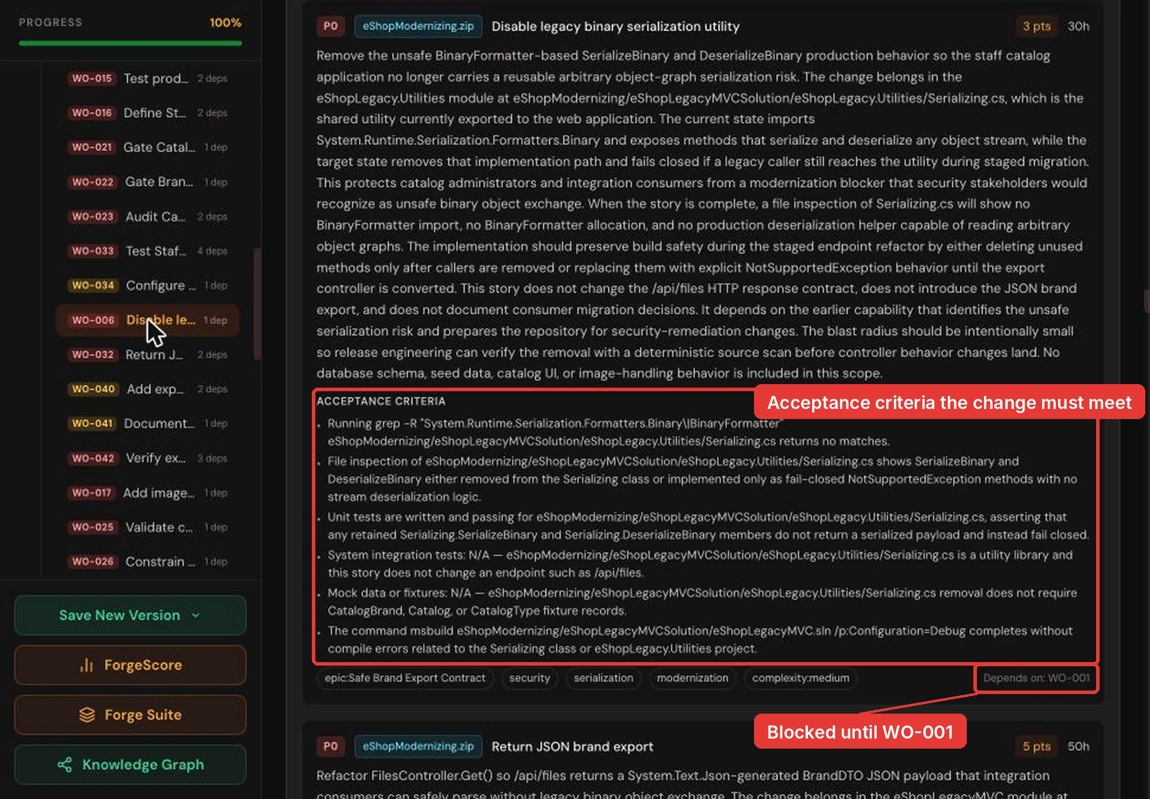Click epic:Safe Brand Export Contract tag

[x=405, y=678]
